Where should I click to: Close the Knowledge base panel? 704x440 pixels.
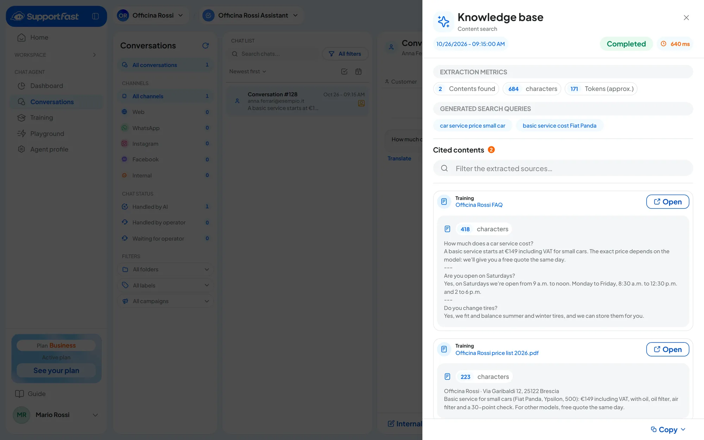[x=686, y=18]
